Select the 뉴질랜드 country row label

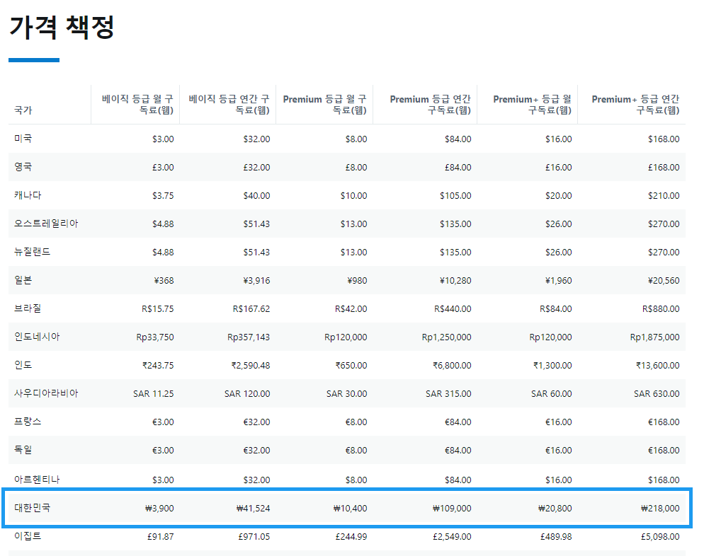tap(33, 252)
